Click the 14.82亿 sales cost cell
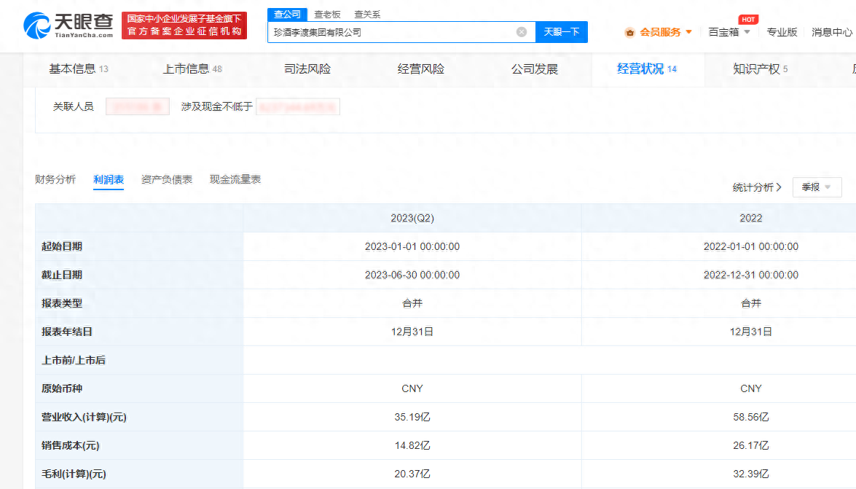The width and height of the screenshot is (856, 489). click(x=412, y=445)
